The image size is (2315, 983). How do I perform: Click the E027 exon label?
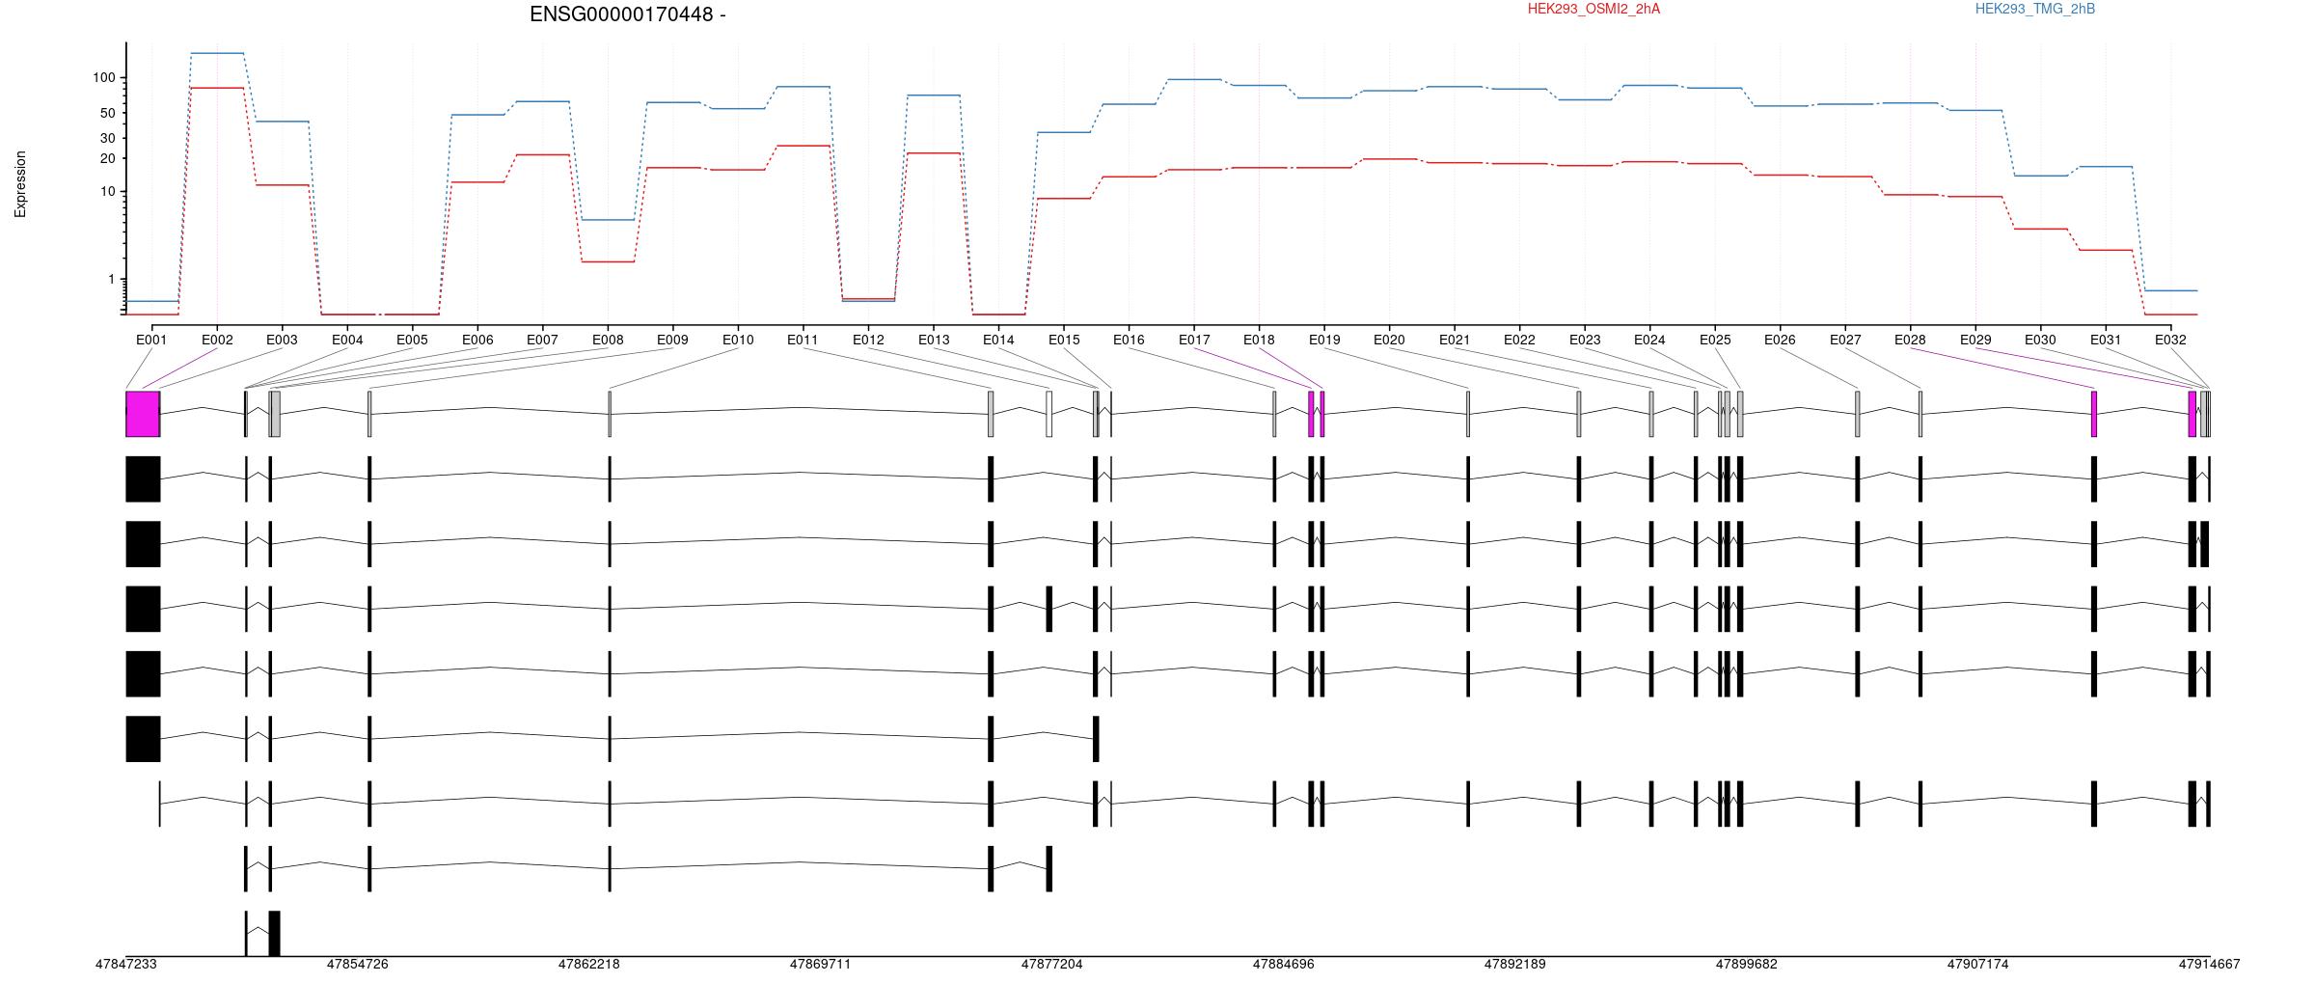pyautogui.click(x=1845, y=340)
